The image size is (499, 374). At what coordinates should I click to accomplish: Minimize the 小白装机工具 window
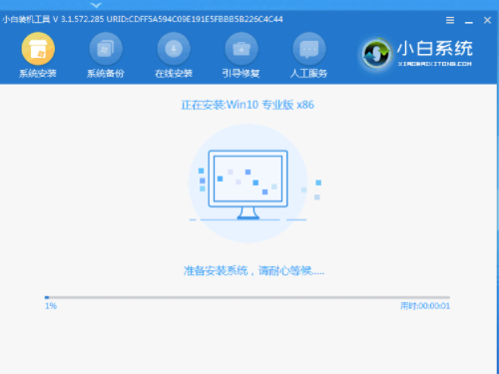469,22
